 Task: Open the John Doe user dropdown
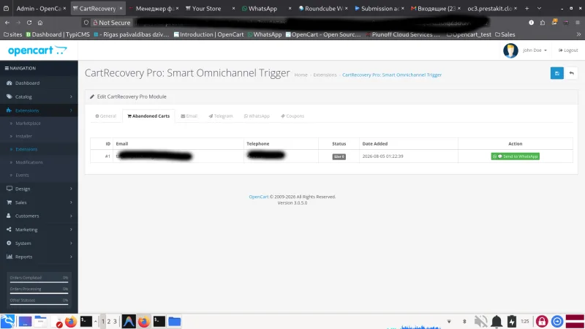[x=535, y=50]
